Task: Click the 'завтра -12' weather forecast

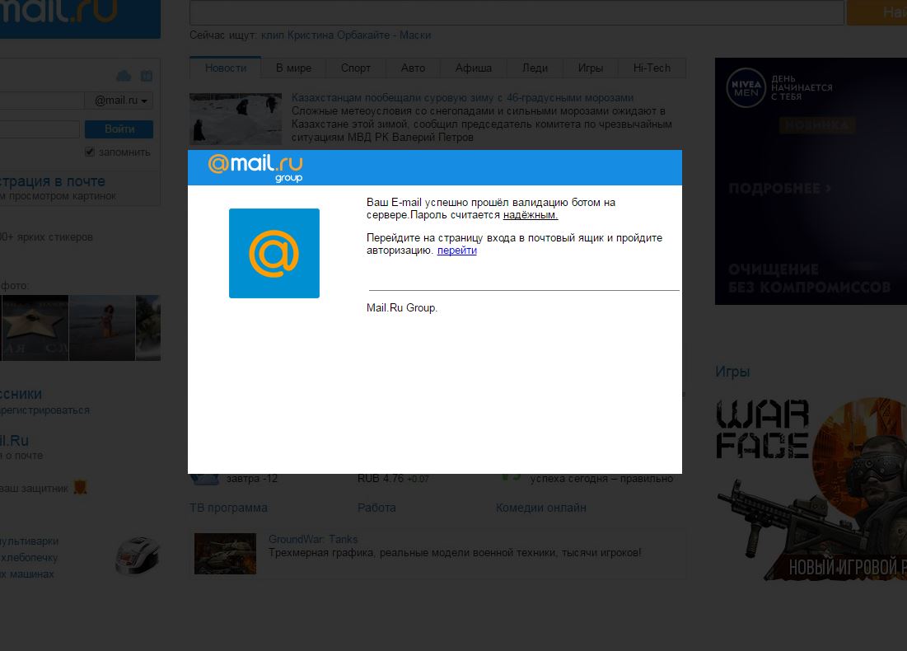Action: click(251, 479)
